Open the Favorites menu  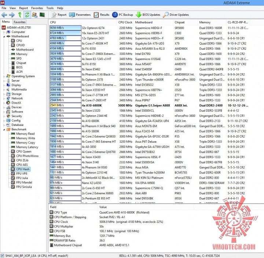pyautogui.click(x=37, y=8)
